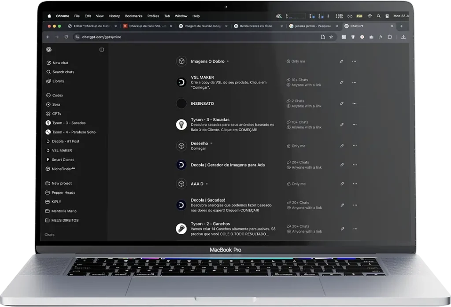This screenshot has height=307, width=451.
Task: Open Tyson - 3 - Sacadas in sidebar
Action: (x=66, y=123)
